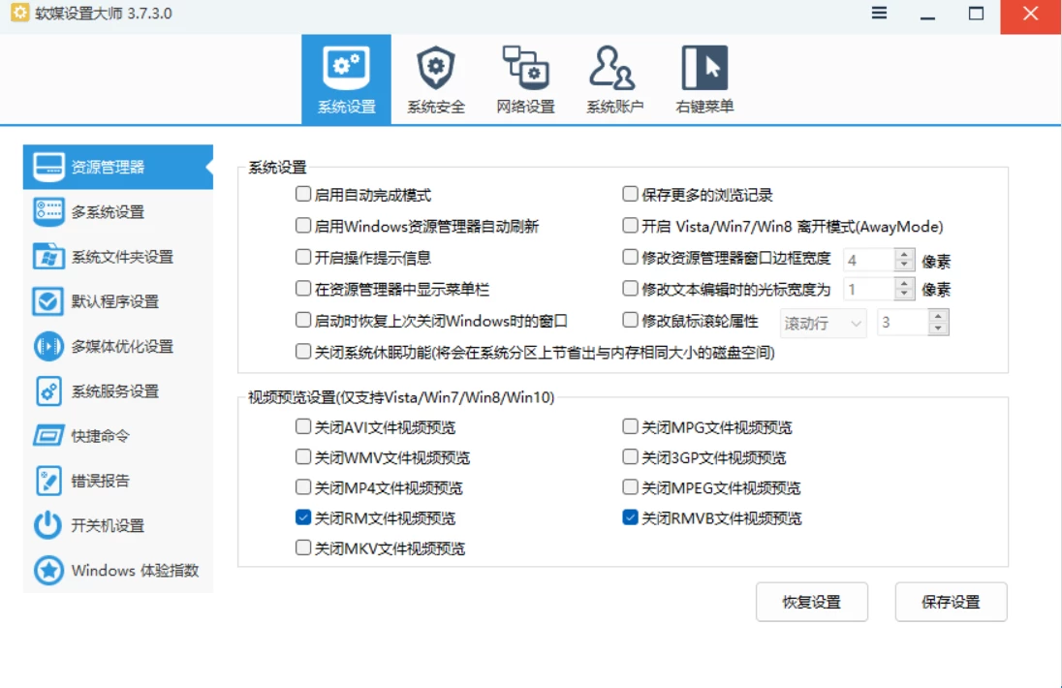
Task: Enable 启动时恢复上次关闭Windows时的窗口 checkbox
Action: click(x=302, y=320)
